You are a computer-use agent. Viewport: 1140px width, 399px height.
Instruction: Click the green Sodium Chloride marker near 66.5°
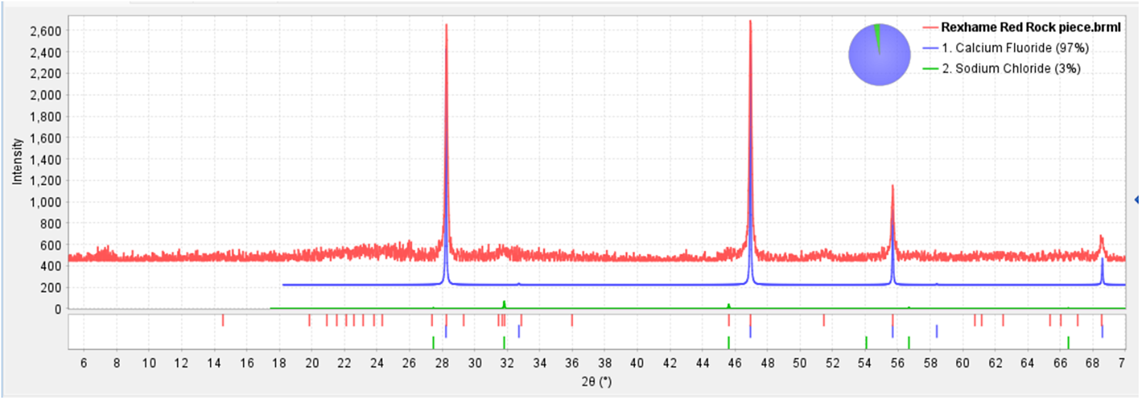point(1068,342)
